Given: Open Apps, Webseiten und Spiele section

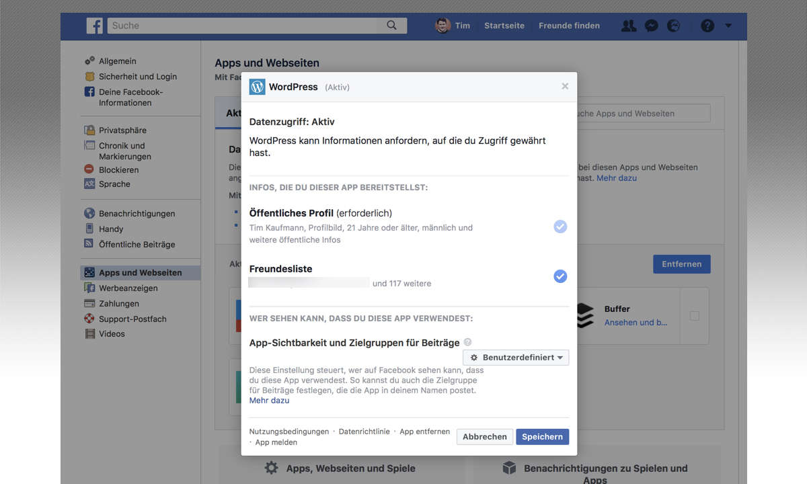Looking at the screenshot, I should tap(341, 468).
